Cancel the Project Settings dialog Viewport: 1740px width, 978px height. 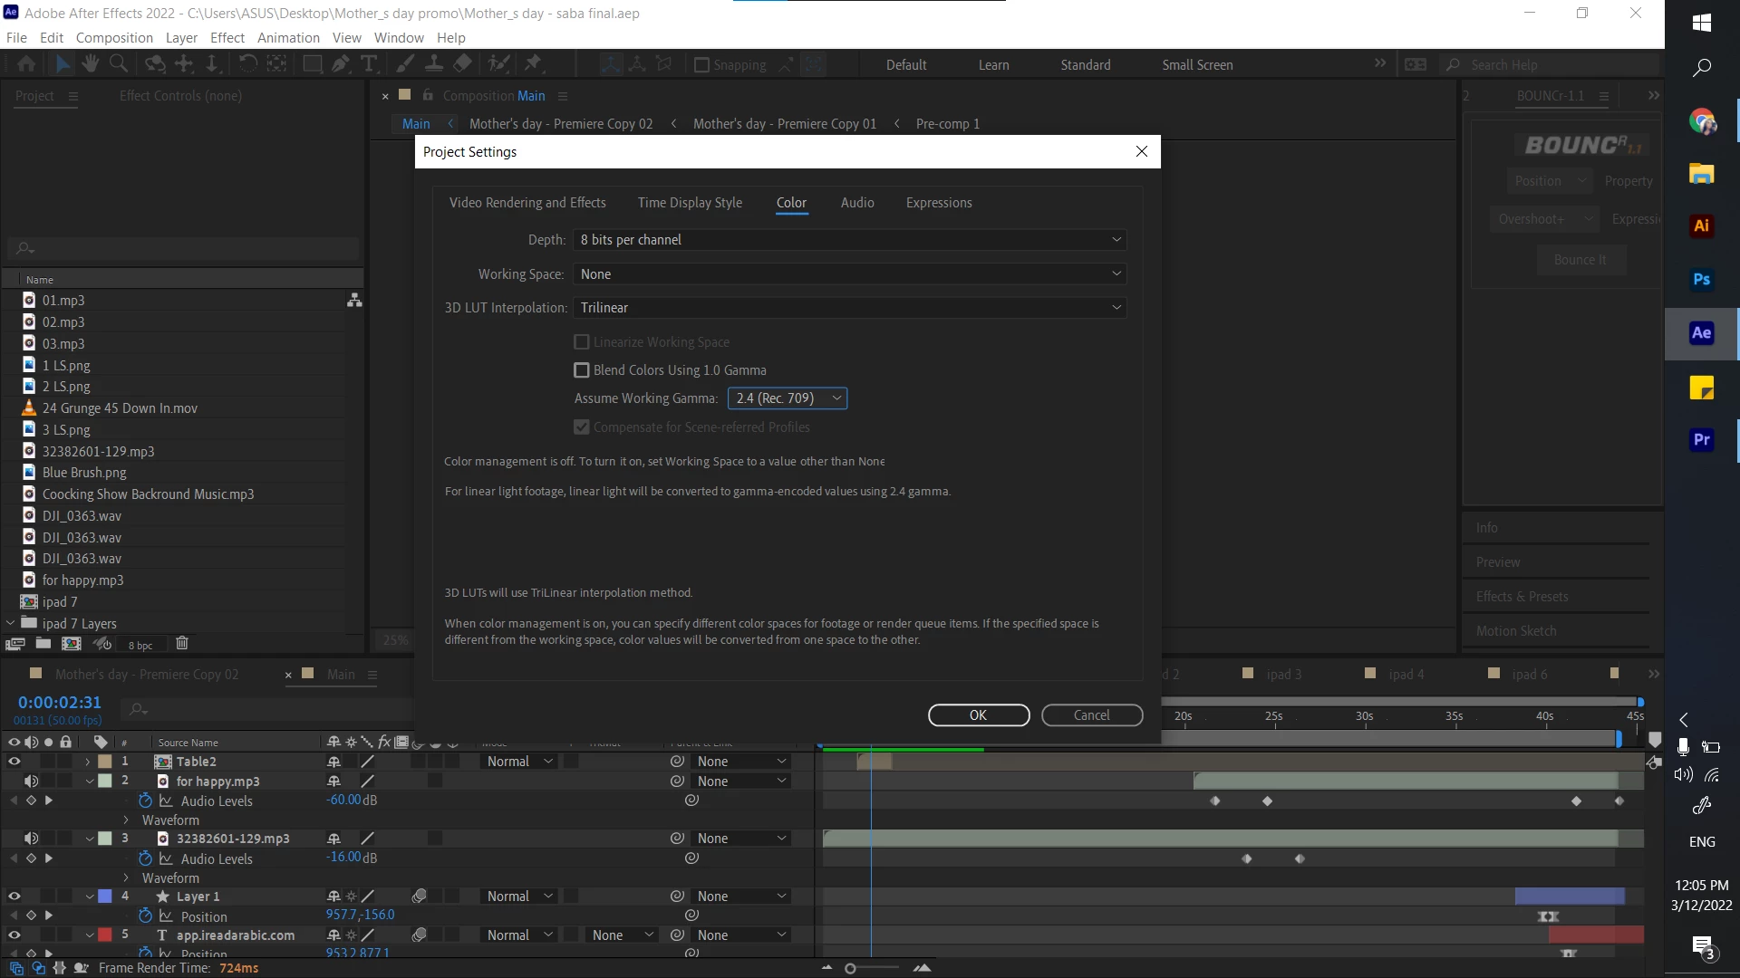(x=1091, y=715)
